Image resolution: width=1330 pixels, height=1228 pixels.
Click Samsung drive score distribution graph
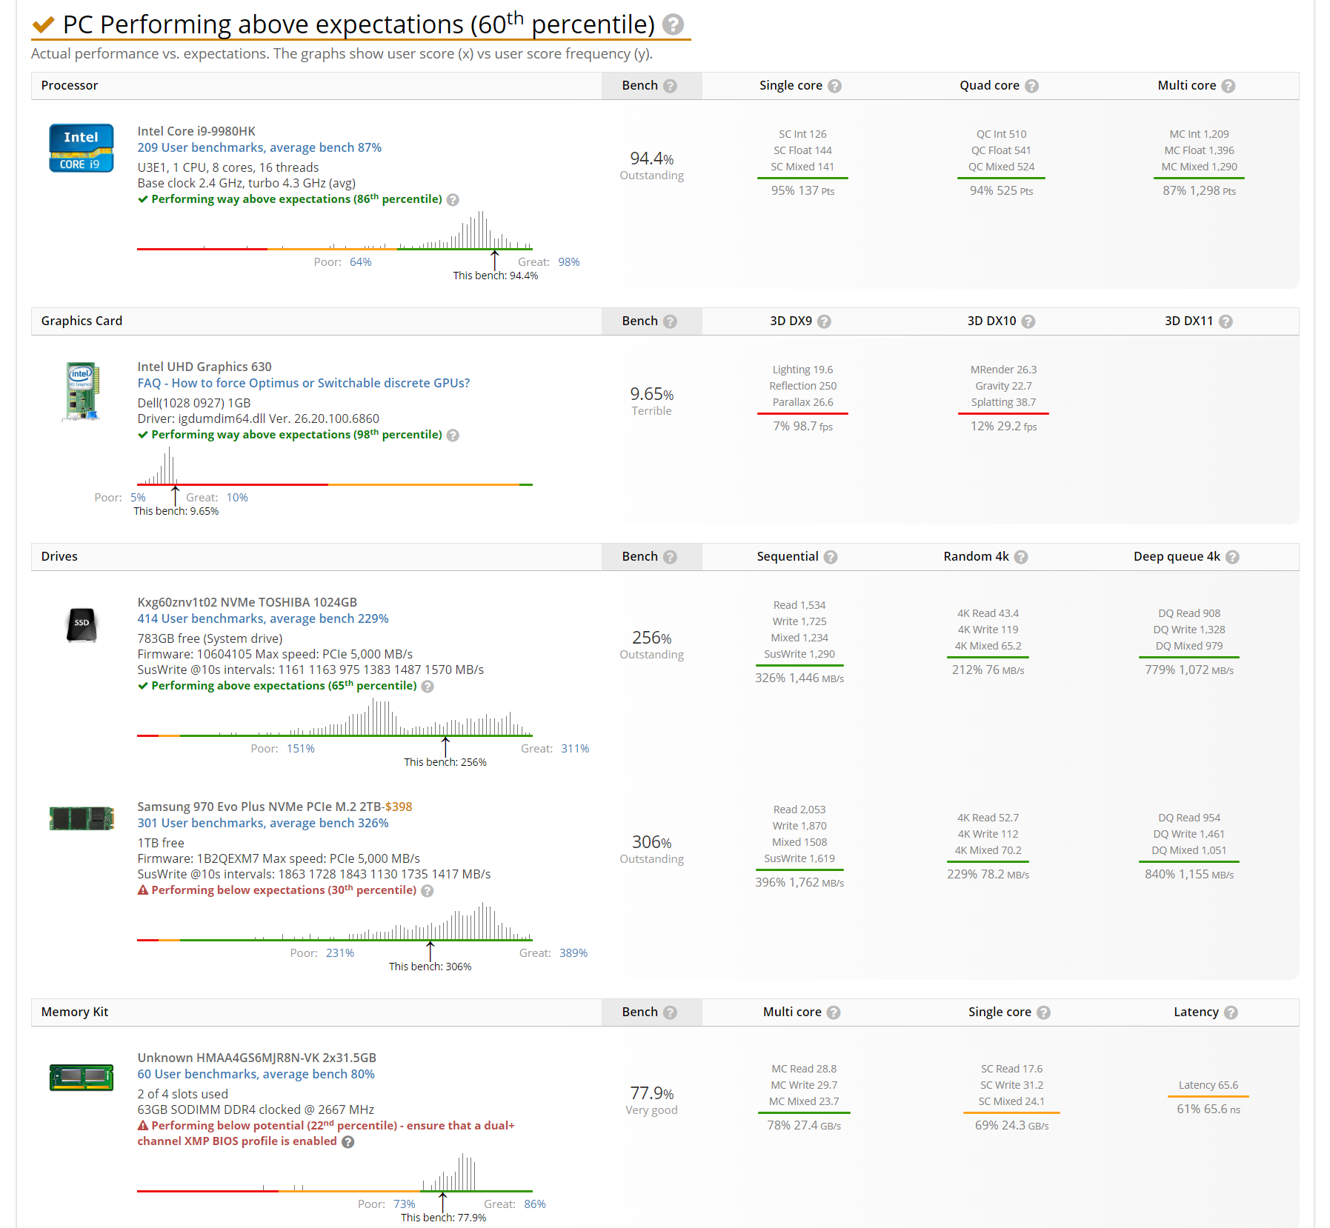click(335, 921)
